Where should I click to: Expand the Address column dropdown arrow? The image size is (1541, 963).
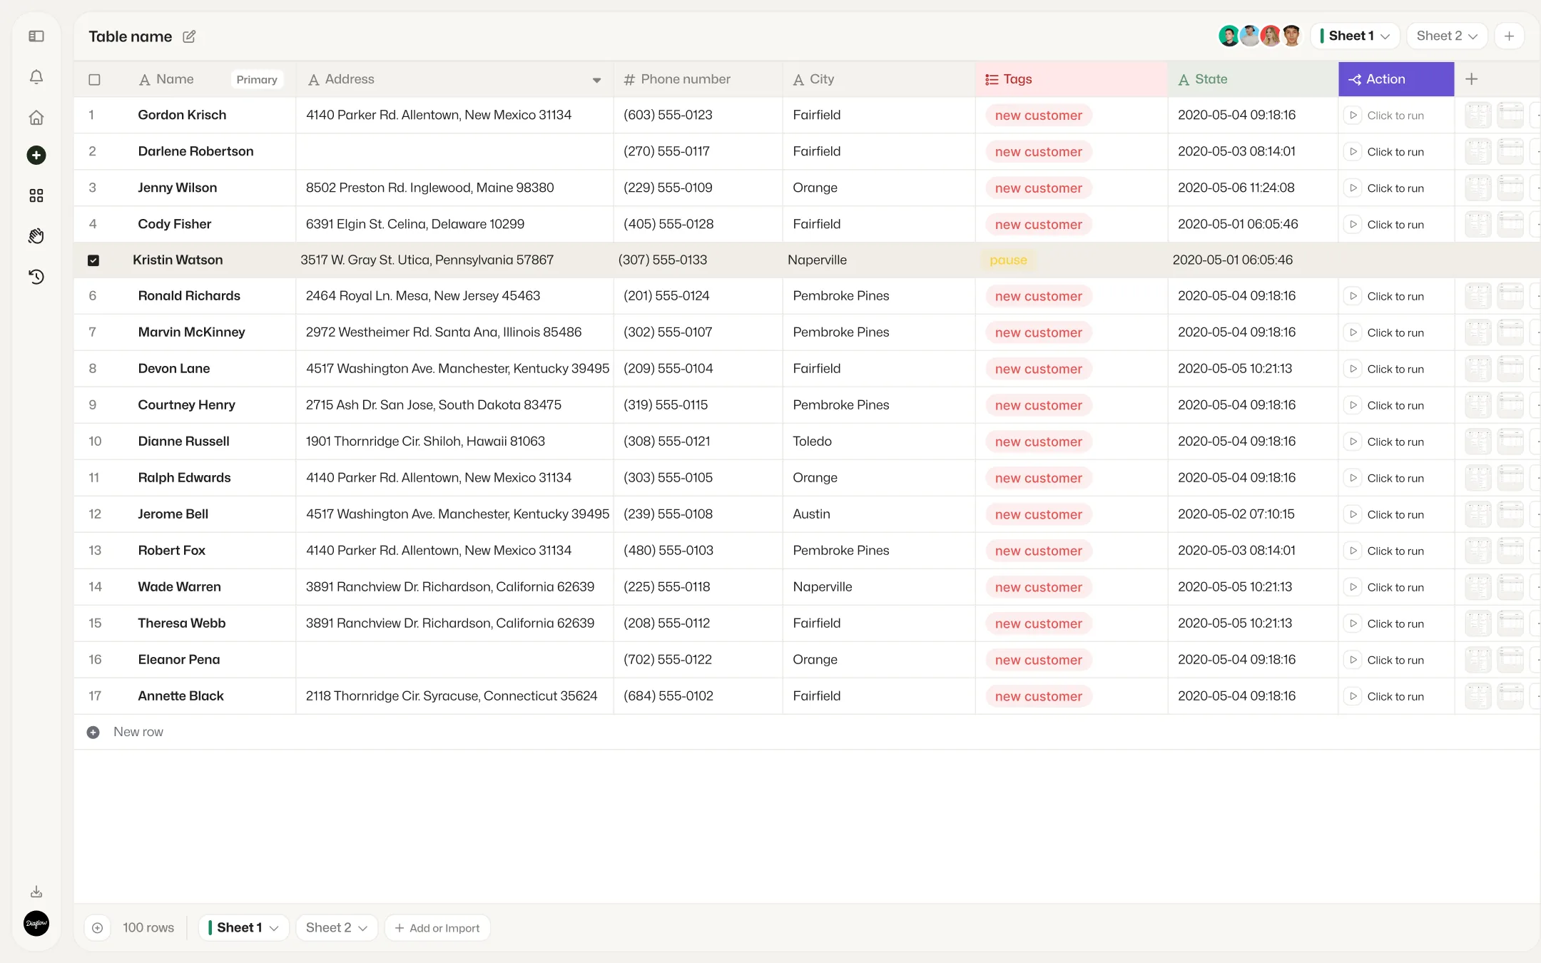(596, 80)
